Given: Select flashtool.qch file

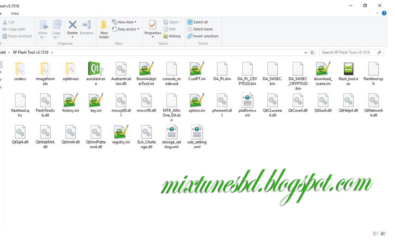Looking at the screenshot, I should (374, 74).
